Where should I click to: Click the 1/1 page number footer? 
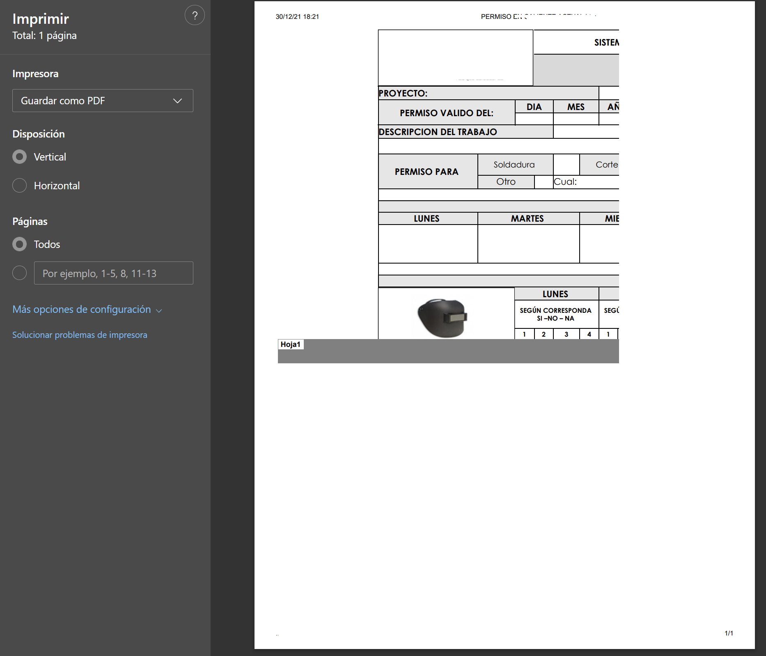(729, 633)
